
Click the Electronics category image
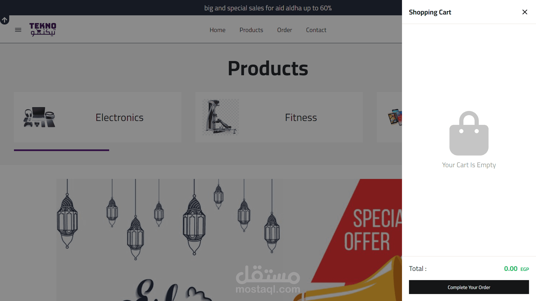pyautogui.click(x=39, y=117)
